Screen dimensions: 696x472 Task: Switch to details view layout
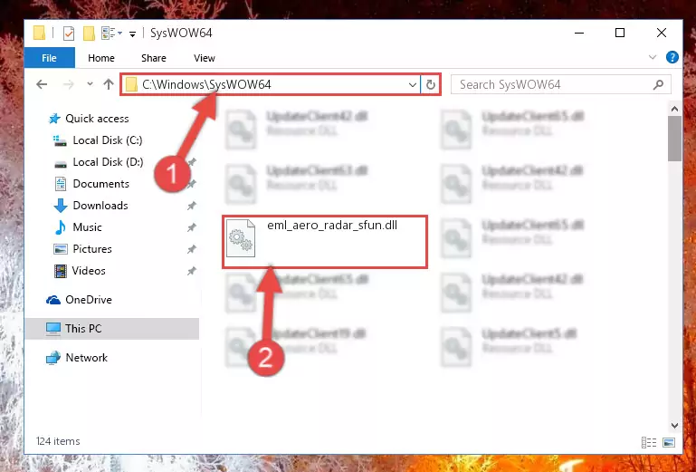649,442
